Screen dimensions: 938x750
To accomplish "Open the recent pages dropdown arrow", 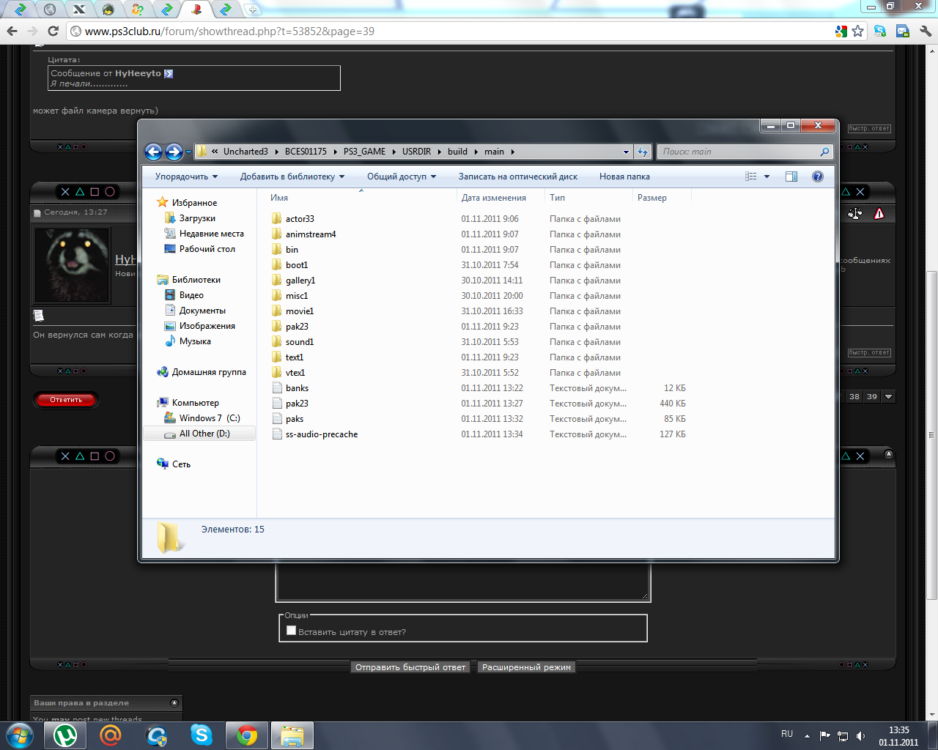I will click(188, 152).
